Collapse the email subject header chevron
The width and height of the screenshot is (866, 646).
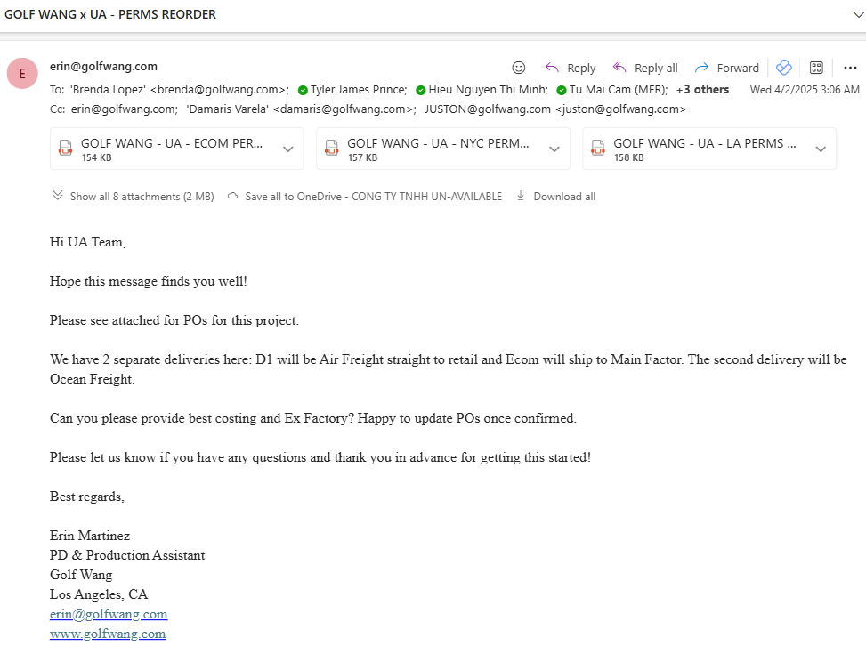859,15
